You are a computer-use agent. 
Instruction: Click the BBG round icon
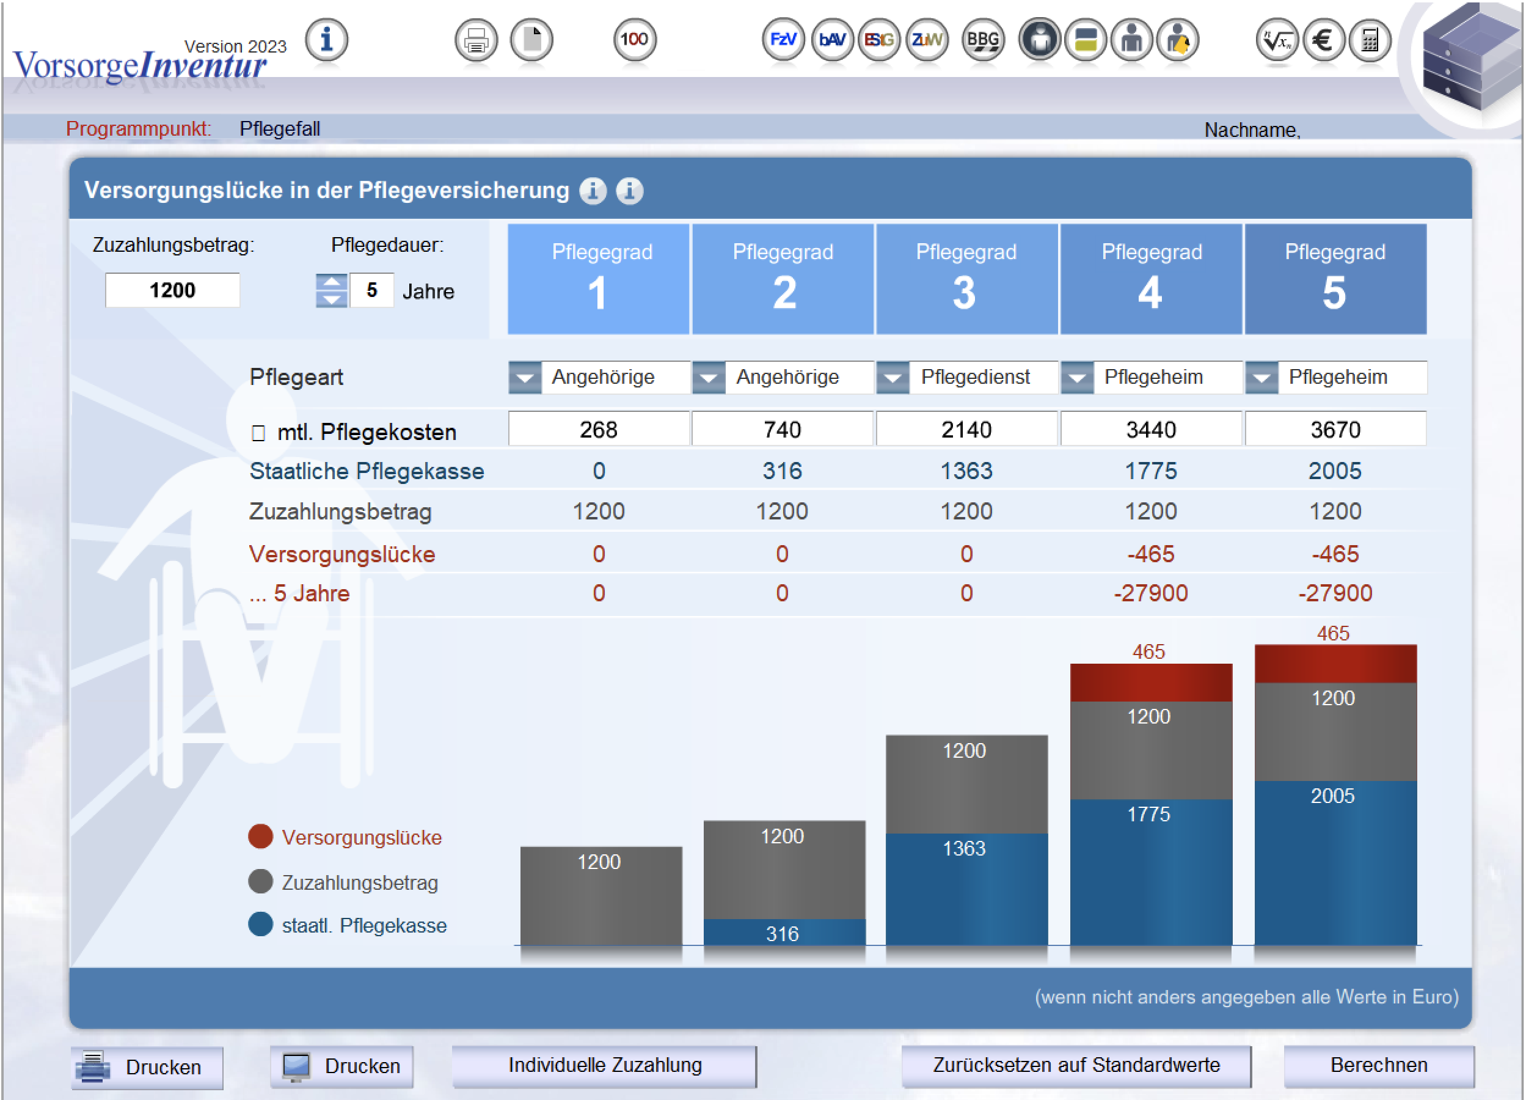(982, 40)
